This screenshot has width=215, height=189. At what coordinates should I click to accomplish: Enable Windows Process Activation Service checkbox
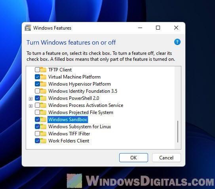click(37, 105)
